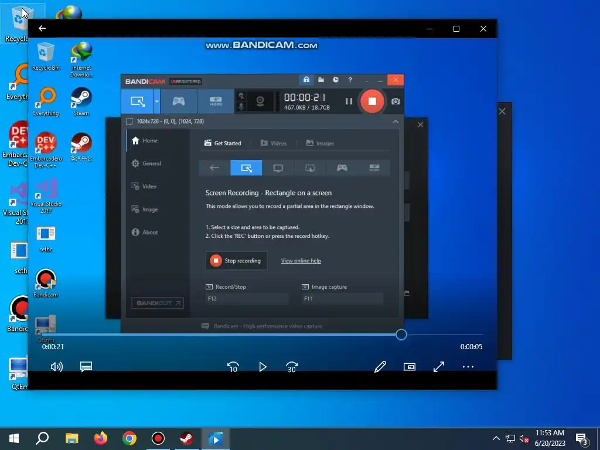
Task: Click Bandicam's large red stop button
Action: pos(372,101)
